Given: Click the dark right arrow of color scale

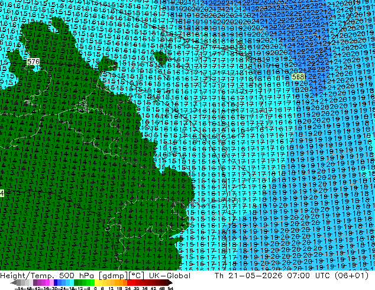Looking at the screenshot, I should click(170, 282).
